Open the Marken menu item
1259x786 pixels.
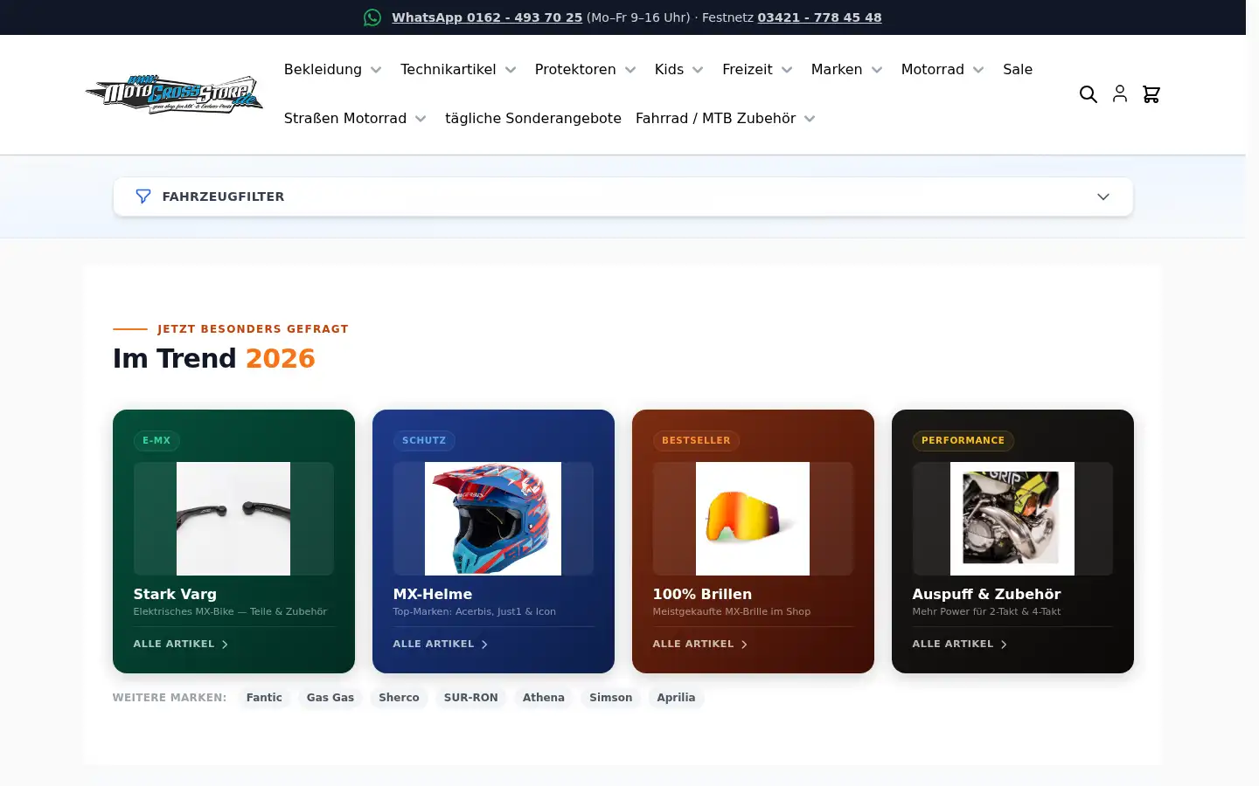click(837, 69)
